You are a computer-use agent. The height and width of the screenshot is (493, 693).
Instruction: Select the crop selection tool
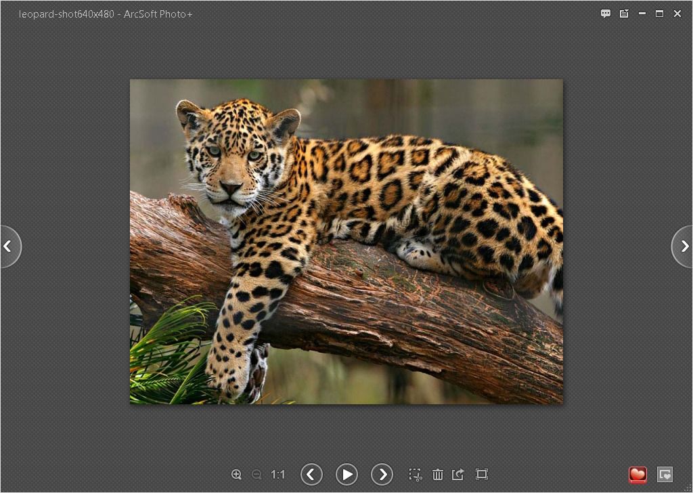click(x=416, y=474)
